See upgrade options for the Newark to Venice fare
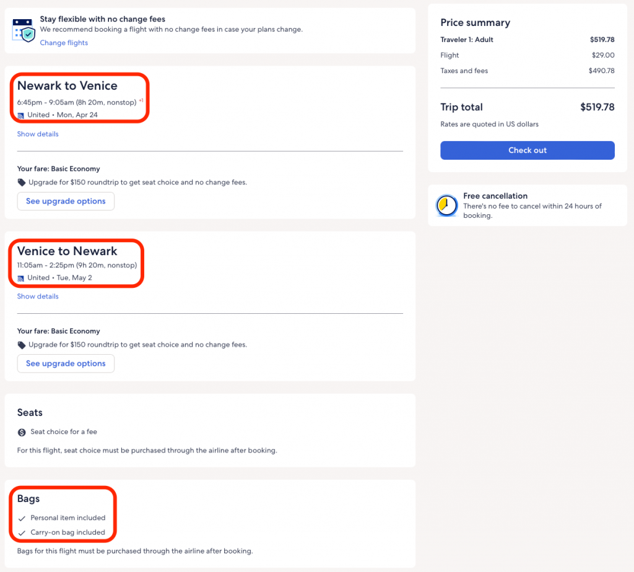Viewport: 634px width, 572px height. coord(66,201)
